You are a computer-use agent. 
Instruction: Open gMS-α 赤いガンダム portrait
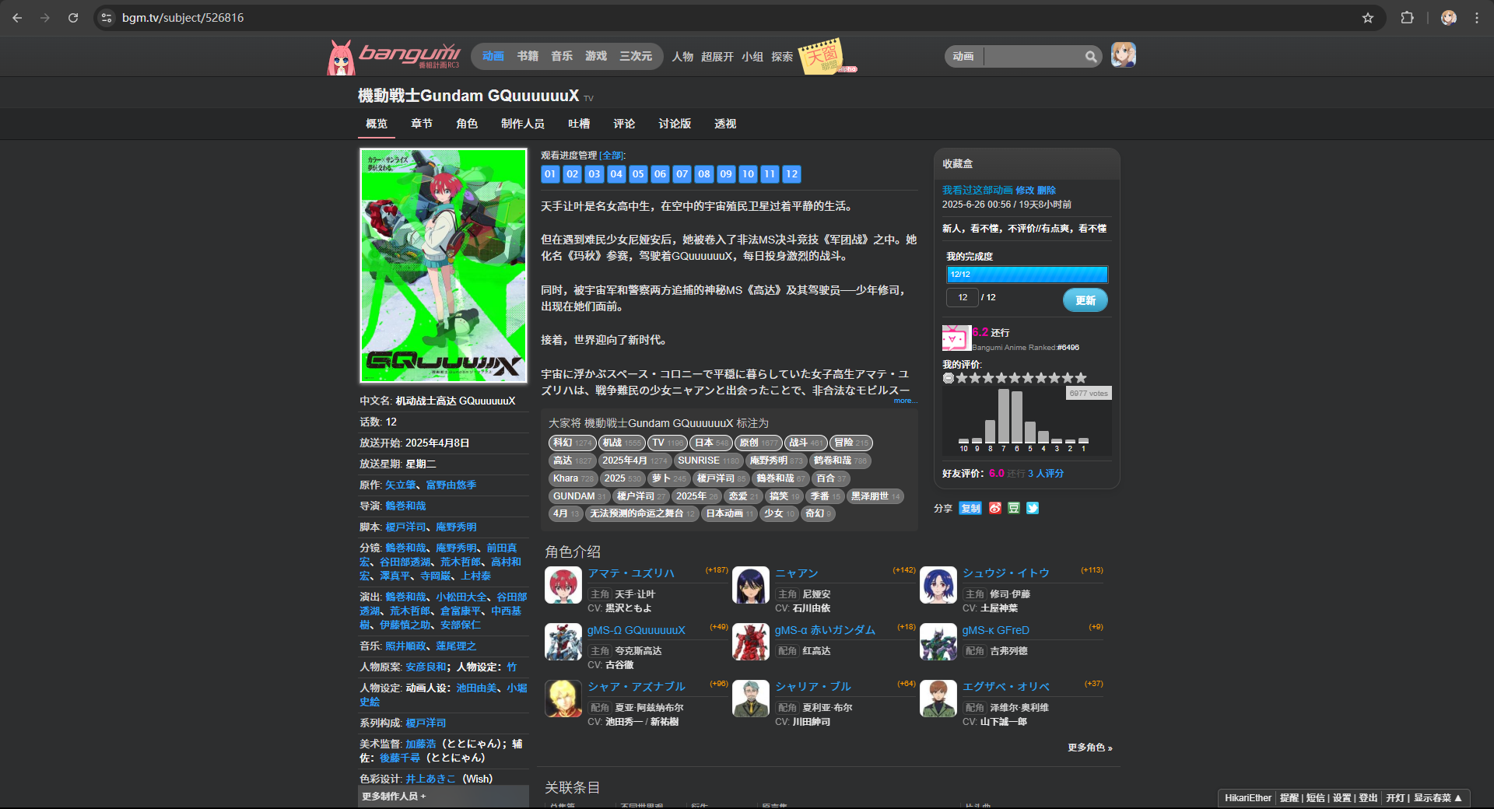(751, 643)
